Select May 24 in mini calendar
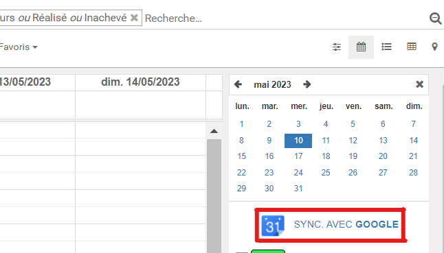The image size is (444, 253). (298, 173)
